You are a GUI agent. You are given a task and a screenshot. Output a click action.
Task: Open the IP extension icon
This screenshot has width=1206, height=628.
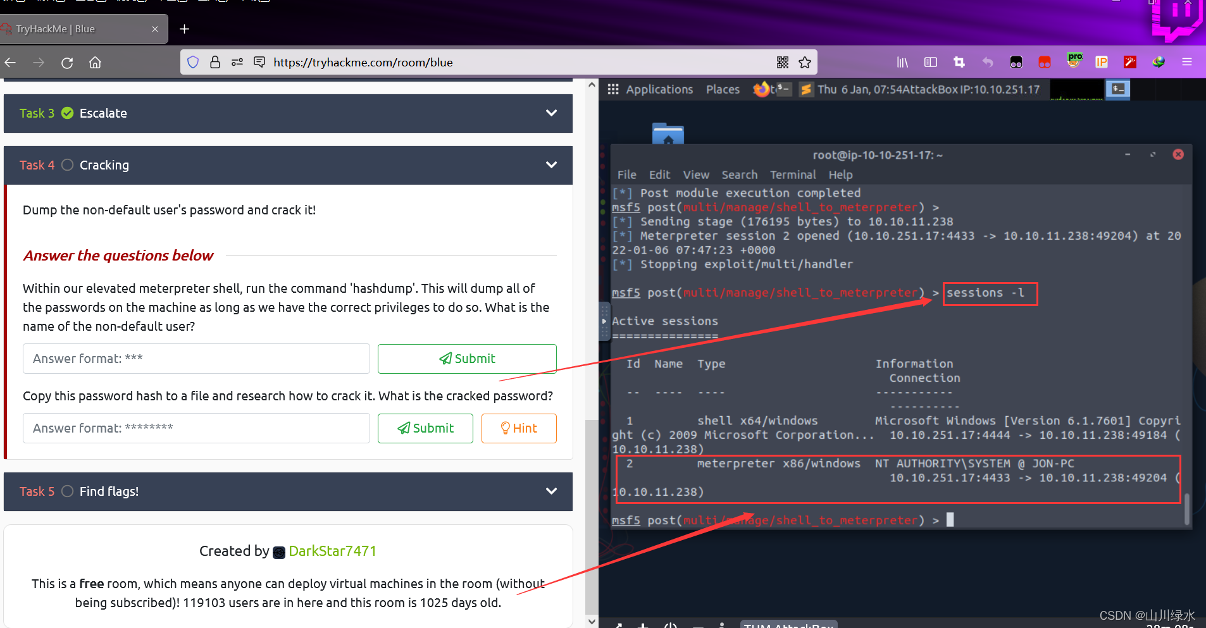pos(1102,62)
